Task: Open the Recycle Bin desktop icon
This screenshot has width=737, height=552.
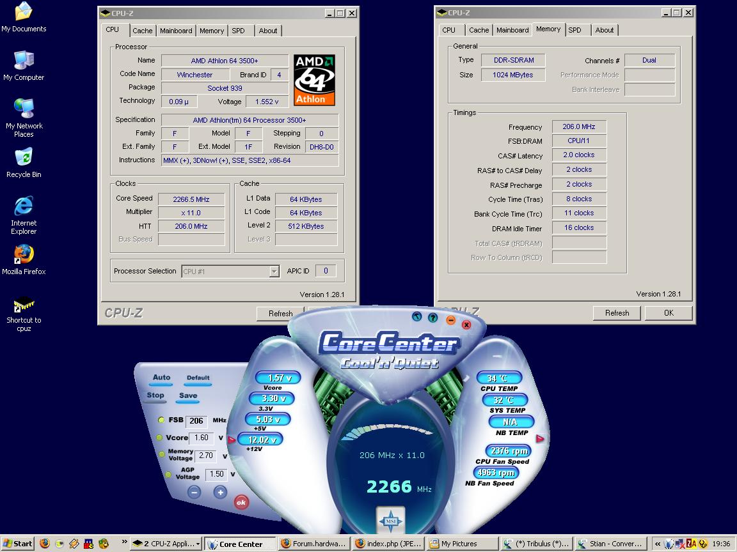Action: (24, 163)
